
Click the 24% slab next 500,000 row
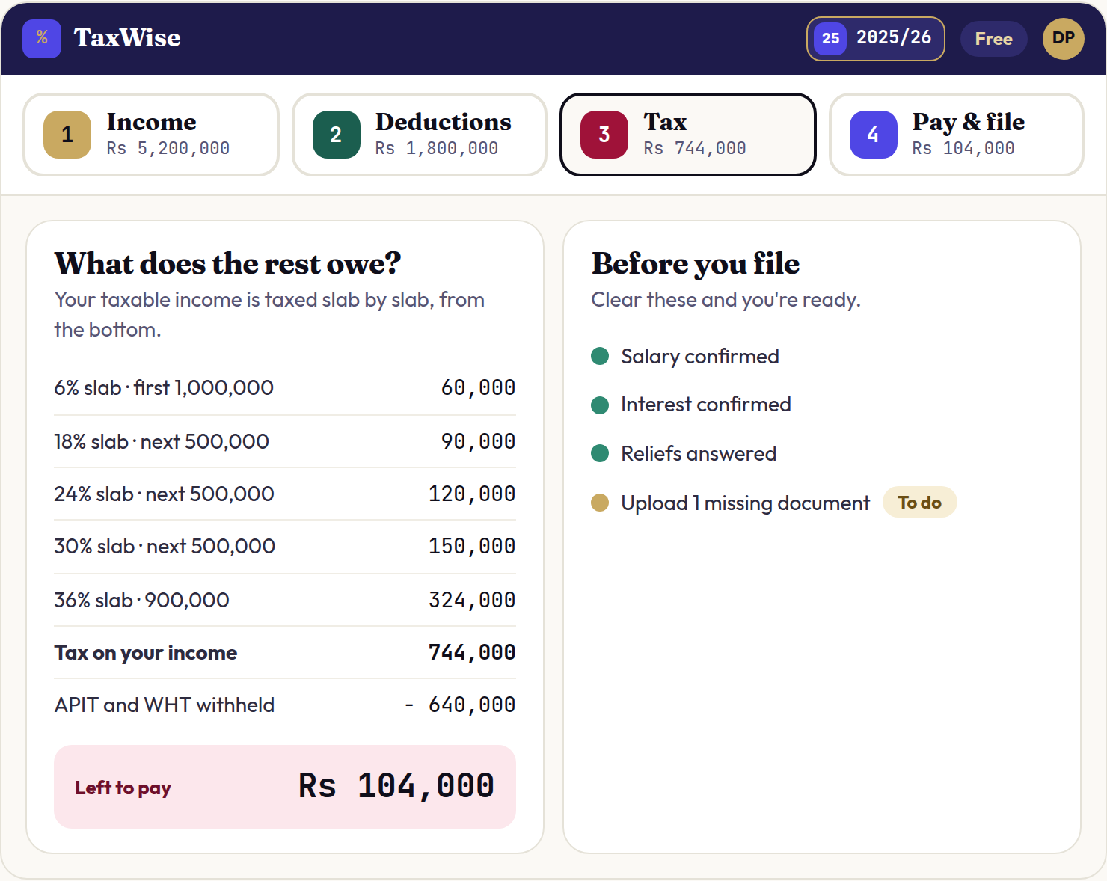click(x=284, y=494)
